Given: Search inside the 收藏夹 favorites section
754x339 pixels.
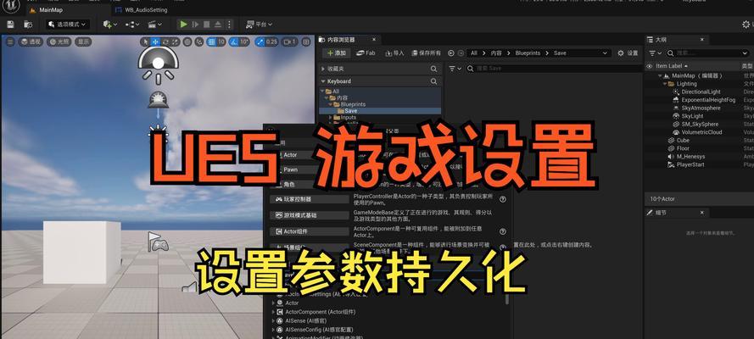Looking at the screenshot, I should (x=433, y=69).
